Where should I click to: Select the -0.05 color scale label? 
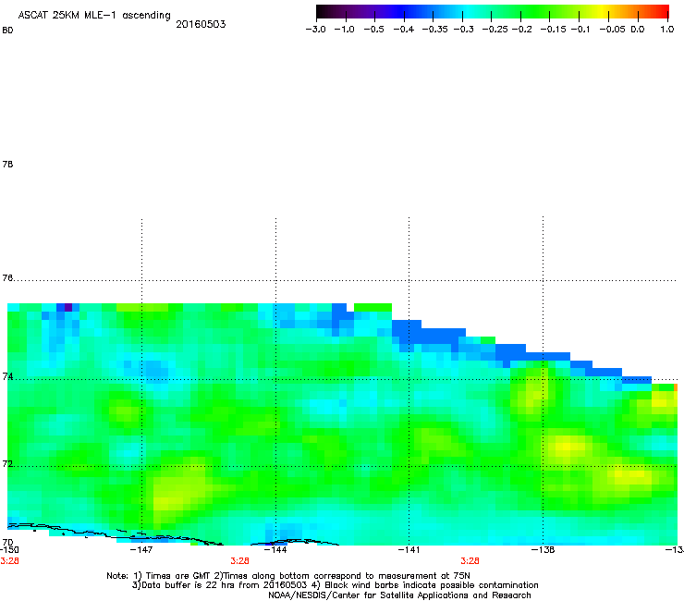click(x=612, y=30)
